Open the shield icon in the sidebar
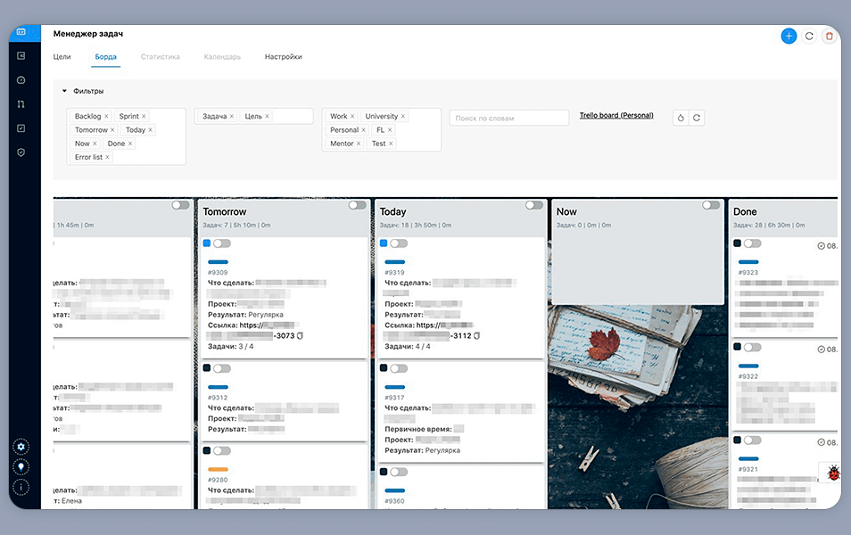This screenshot has height=535, width=851. [x=21, y=152]
